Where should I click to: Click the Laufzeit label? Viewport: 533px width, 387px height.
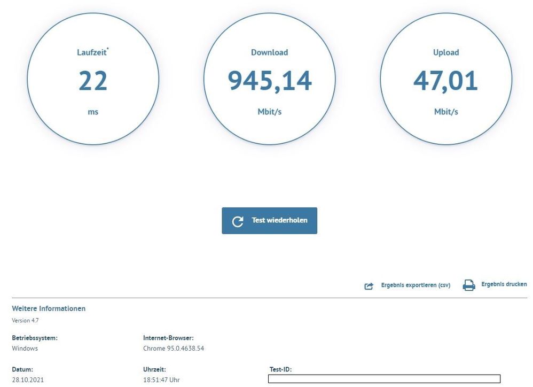pos(92,52)
